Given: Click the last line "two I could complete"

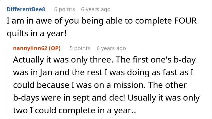Looking at the screenshot, I should (x=75, y=111).
